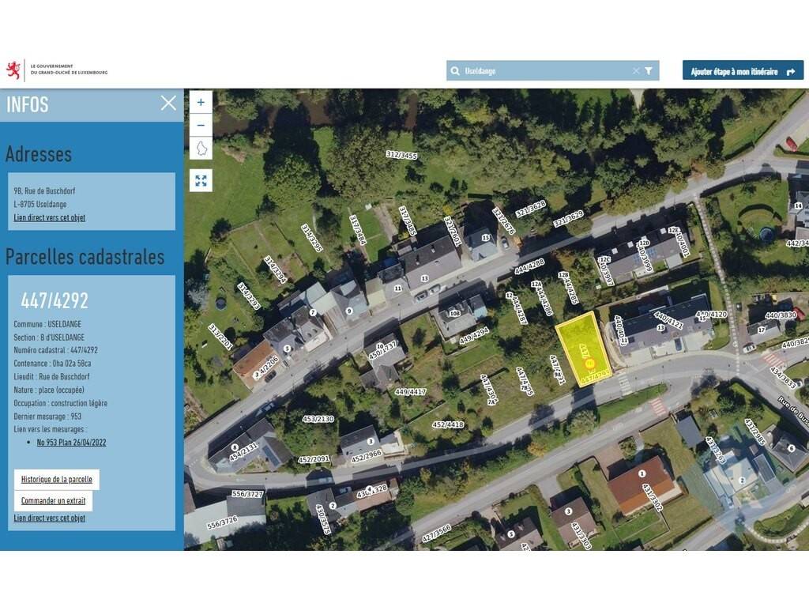Clear the Useldange search text

pos(635,71)
